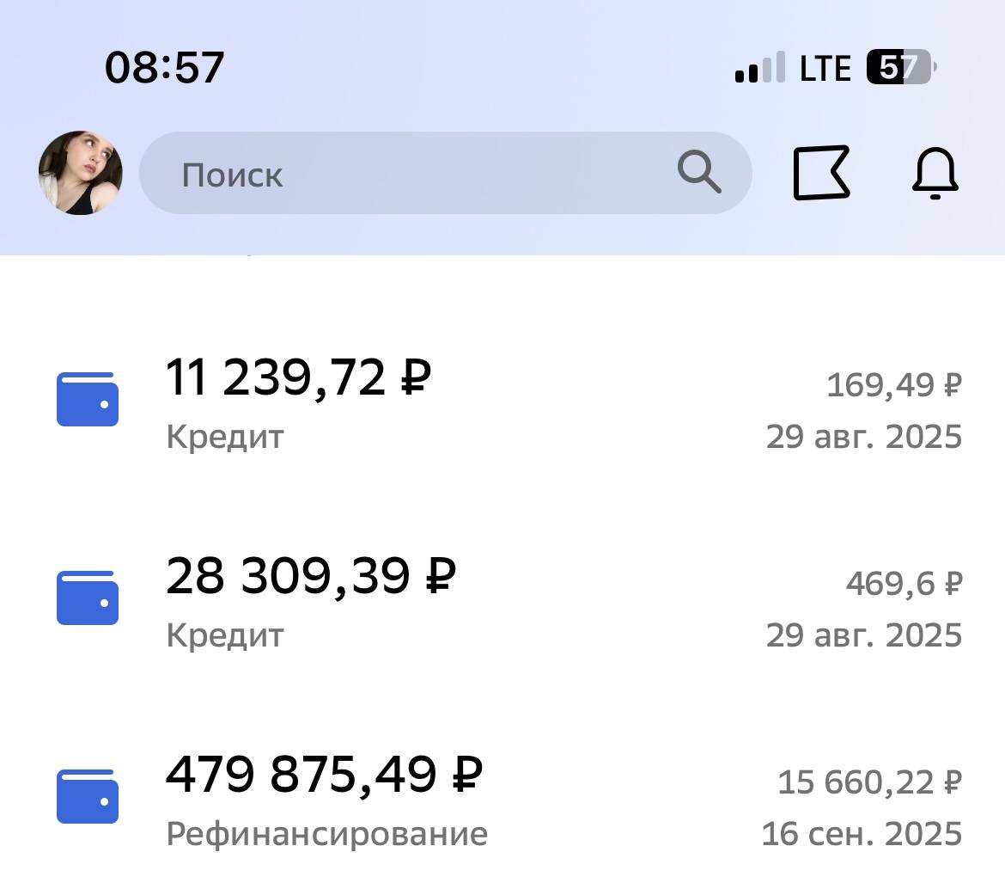1005x895 pixels.
Task: Select the wallet icon of the 28 309,39 ₽ loan
Action: tap(87, 597)
